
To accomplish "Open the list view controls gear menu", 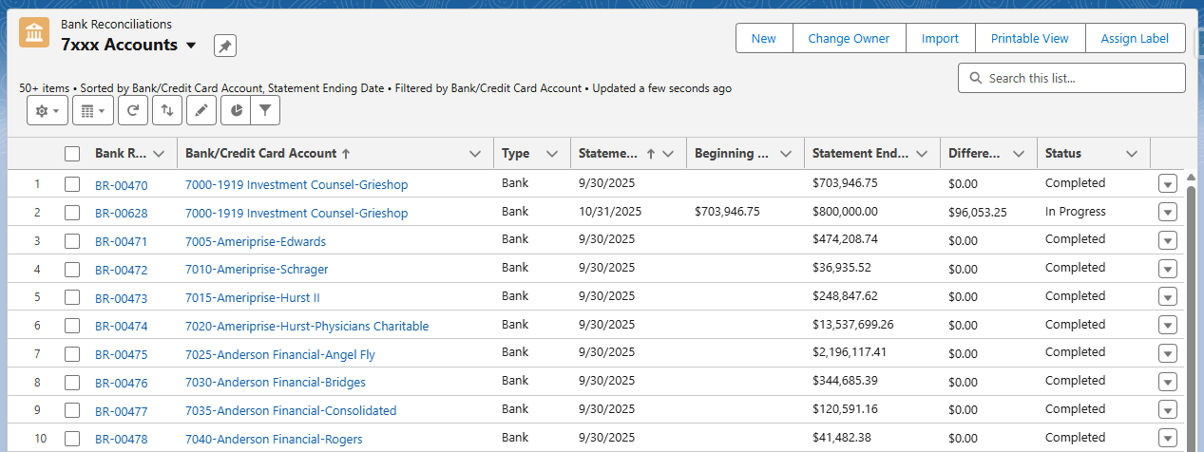I will (48, 111).
